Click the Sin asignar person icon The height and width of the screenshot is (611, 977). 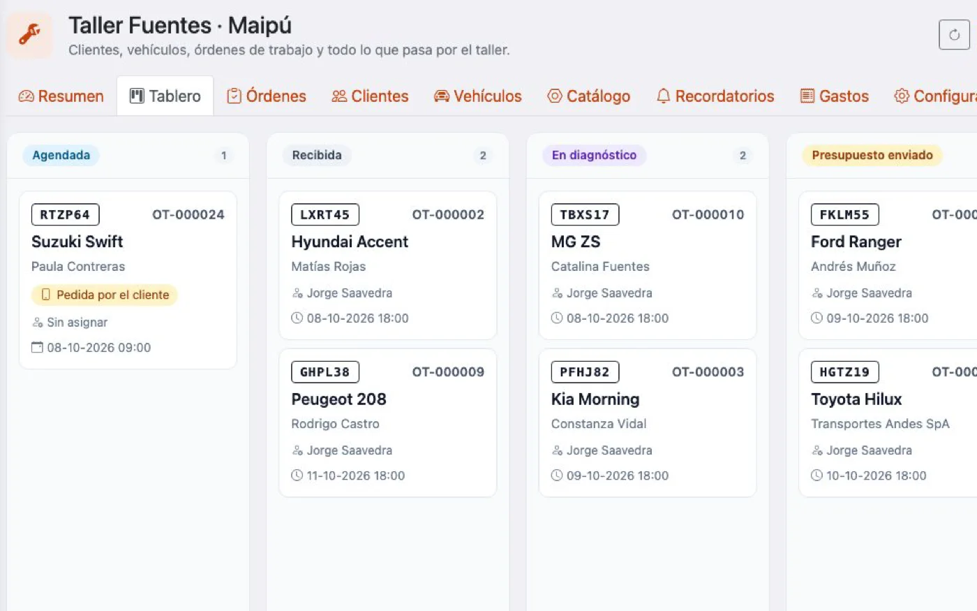[38, 323]
